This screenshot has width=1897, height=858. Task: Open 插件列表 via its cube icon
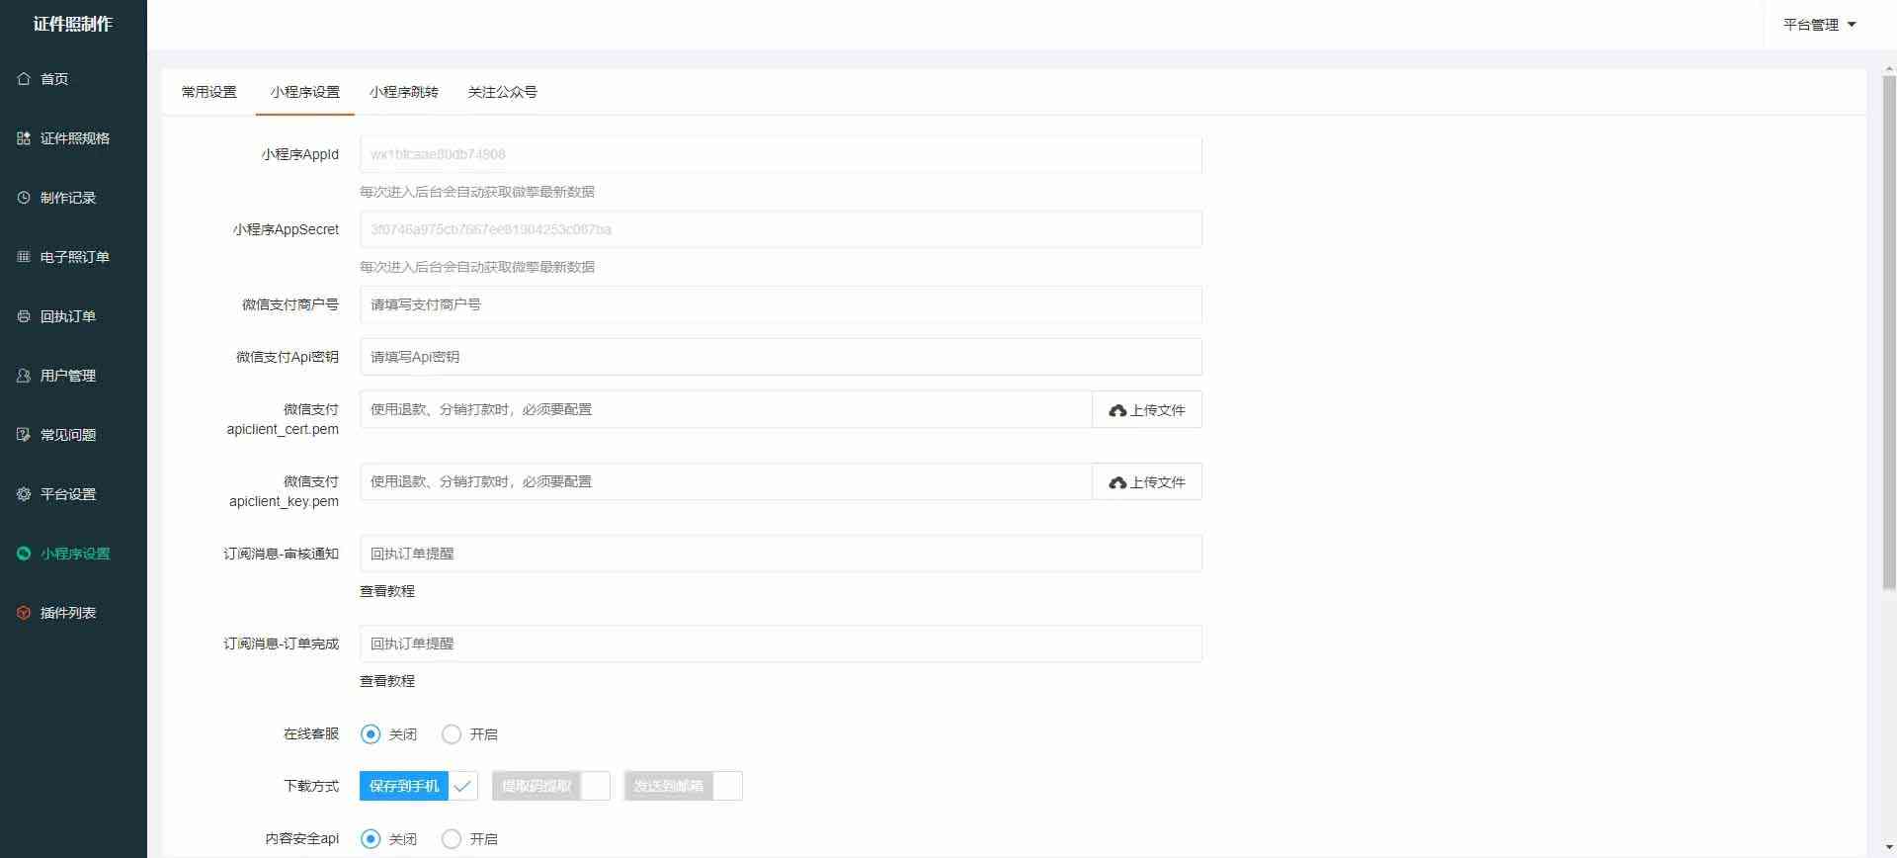[x=24, y=613]
